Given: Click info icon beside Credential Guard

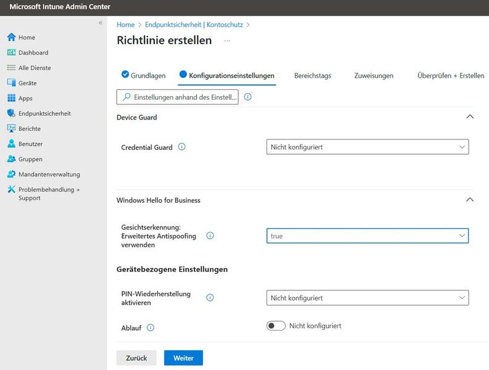Looking at the screenshot, I should pos(182,147).
